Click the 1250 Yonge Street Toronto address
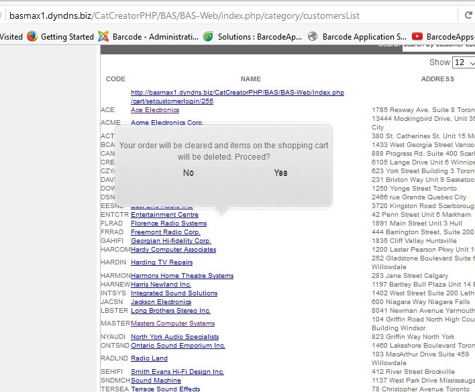Viewport: 475px width, 392px height. click(414, 189)
